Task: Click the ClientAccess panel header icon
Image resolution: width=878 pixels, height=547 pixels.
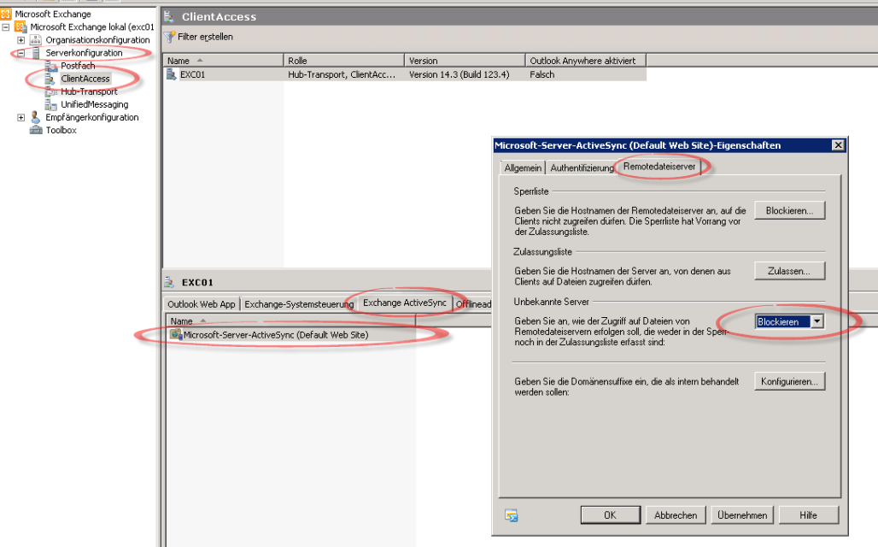Action: [x=168, y=17]
